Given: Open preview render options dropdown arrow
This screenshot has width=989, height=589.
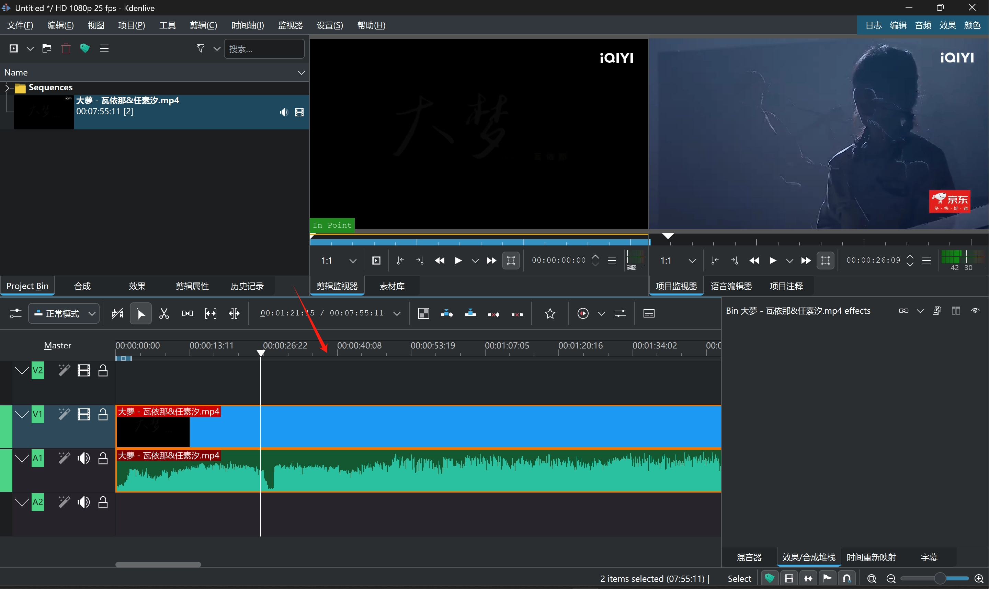Looking at the screenshot, I should pyautogui.click(x=602, y=314).
